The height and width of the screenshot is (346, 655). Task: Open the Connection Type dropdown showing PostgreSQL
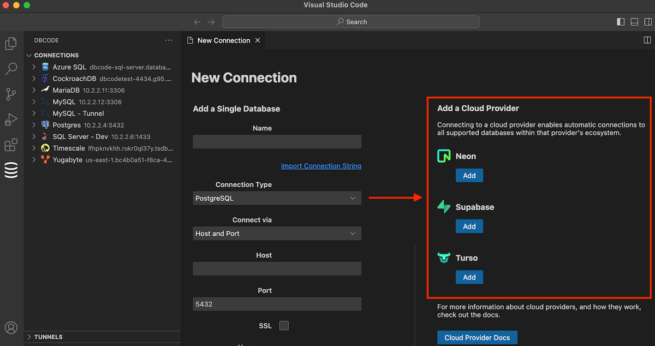coord(277,198)
